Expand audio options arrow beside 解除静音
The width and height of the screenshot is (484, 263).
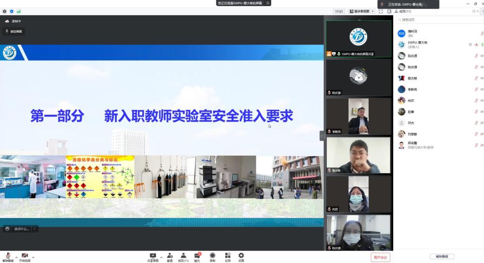point(17,257)
